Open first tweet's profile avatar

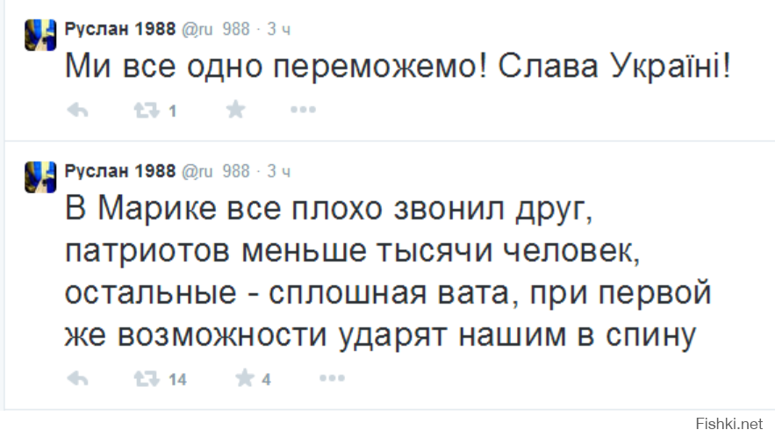[40, 35]
